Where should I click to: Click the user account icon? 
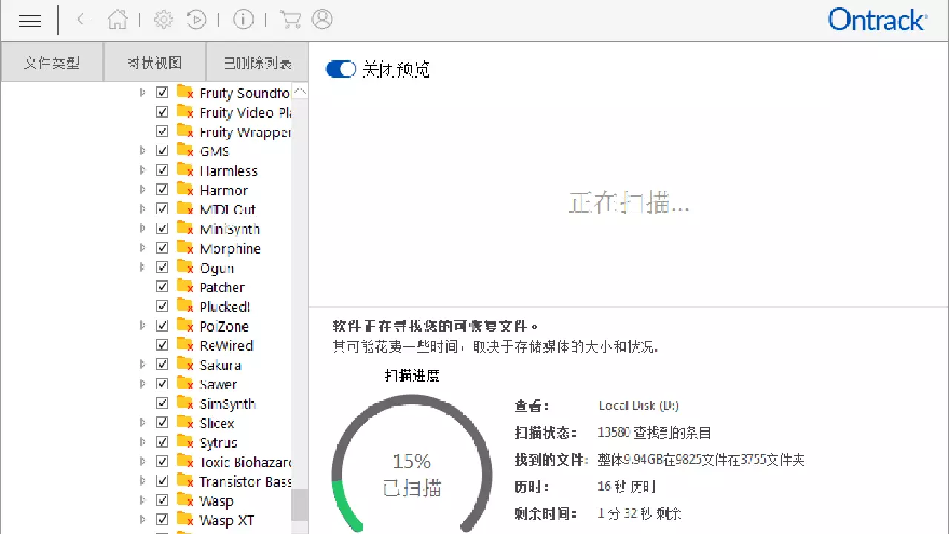(x=322, y=20)
